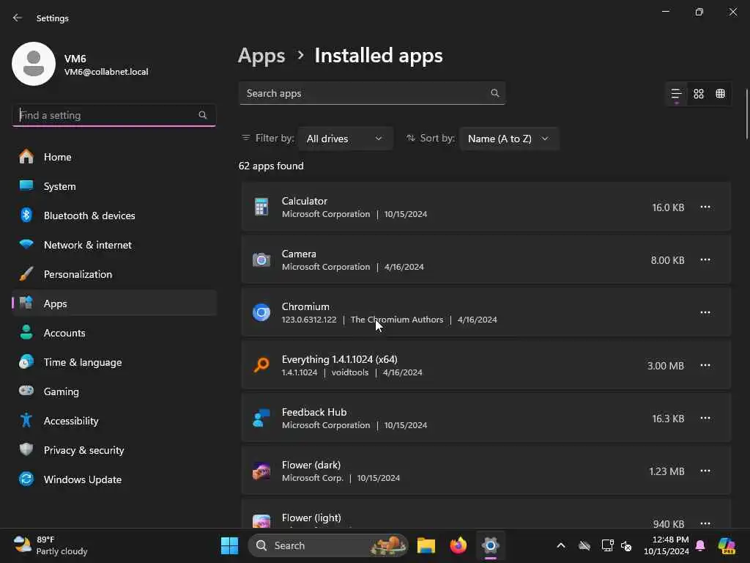Click the search magnifier in Search apps
The height and width of the screenshot is (563, 750).
495,93
